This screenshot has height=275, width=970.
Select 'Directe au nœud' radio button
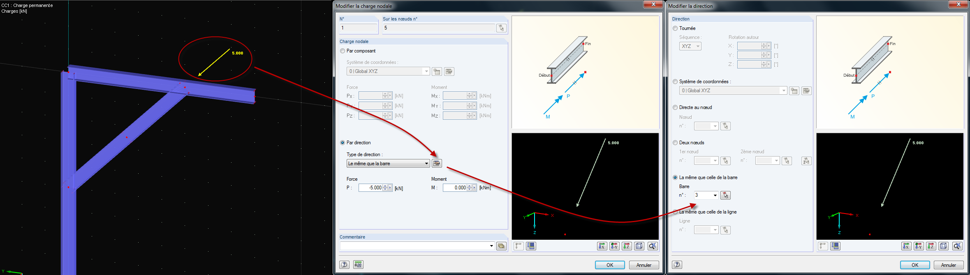(675, 107)
